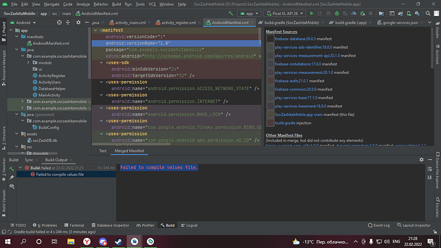Click the Stop process square icon
441x248 pixels.
point(371,13)
